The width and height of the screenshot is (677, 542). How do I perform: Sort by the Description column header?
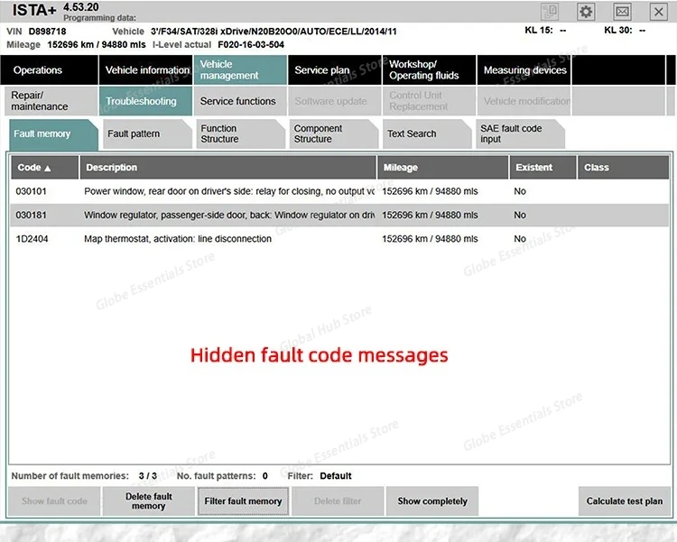click(228, 168)
